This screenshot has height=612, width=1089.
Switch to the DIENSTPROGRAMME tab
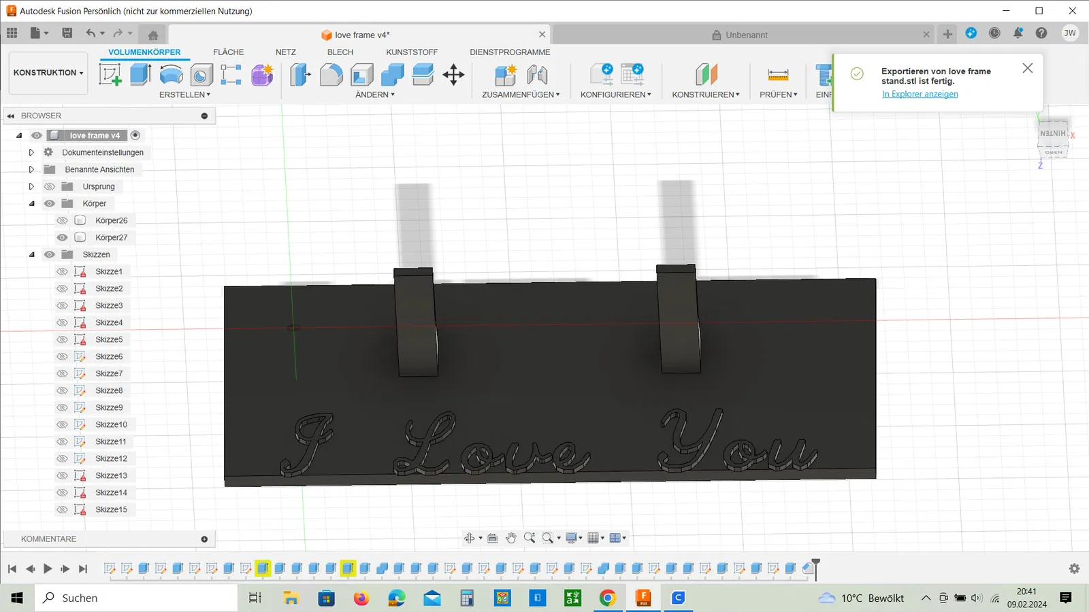pyautogui.click(x=510, y=52)
